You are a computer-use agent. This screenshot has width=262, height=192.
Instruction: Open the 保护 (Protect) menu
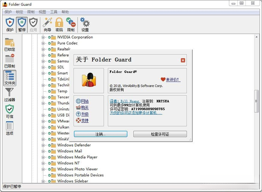tap(8, 12)
